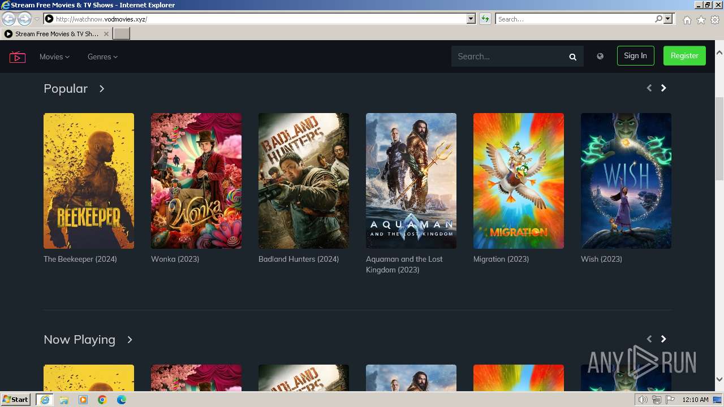
Task: Expand the Genres dropdown menu
Action: (x=102, y=57)
